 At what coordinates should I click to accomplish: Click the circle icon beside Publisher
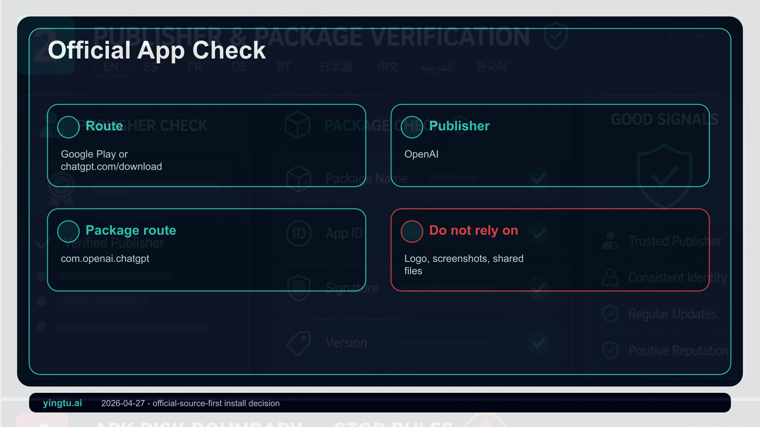pyautogui.click(x=412, y=127)
